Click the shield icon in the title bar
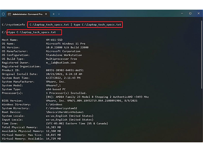 coord(3,14)
